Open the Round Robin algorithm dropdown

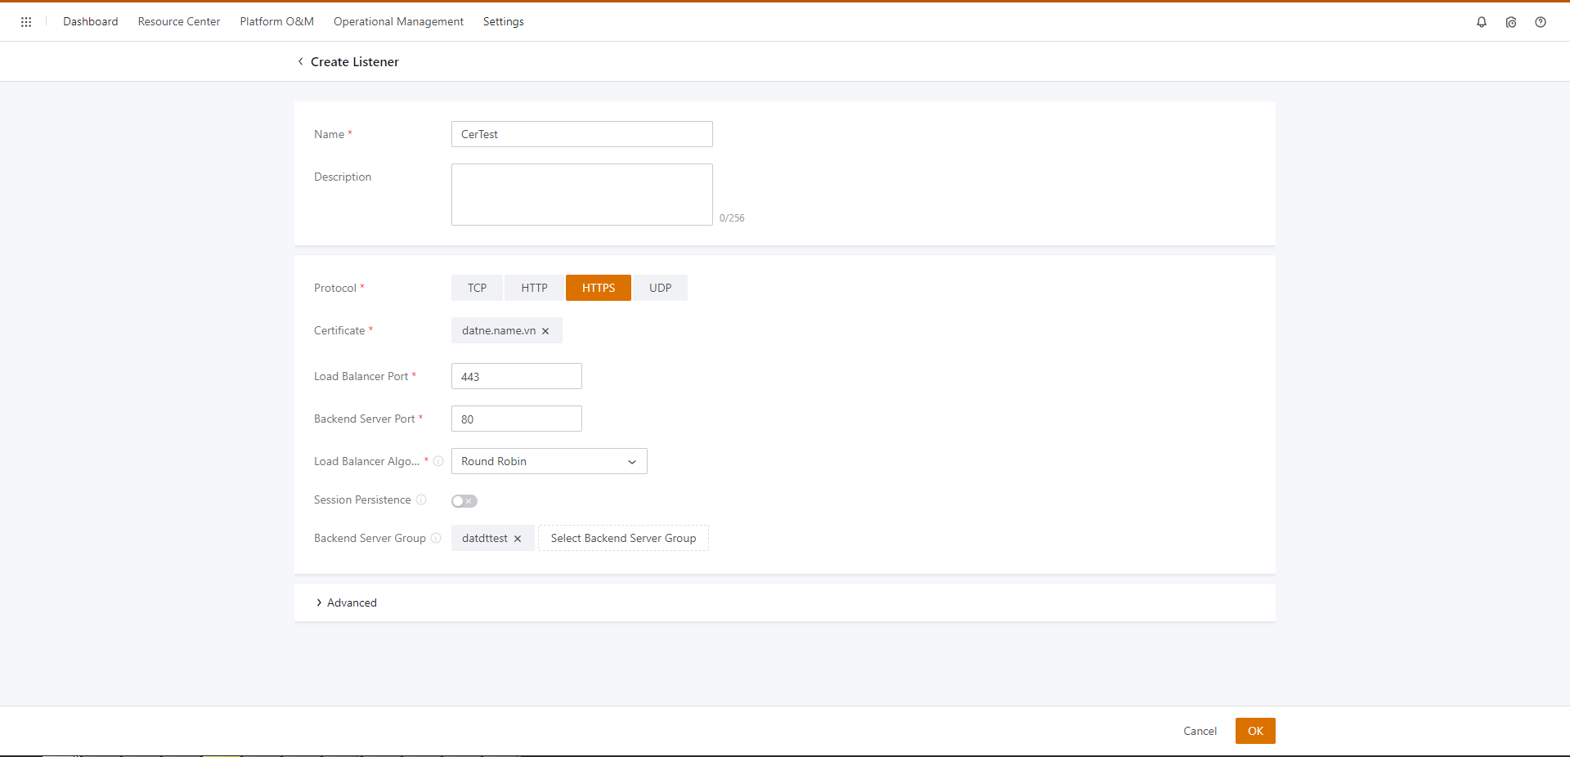tap(549, 461)
